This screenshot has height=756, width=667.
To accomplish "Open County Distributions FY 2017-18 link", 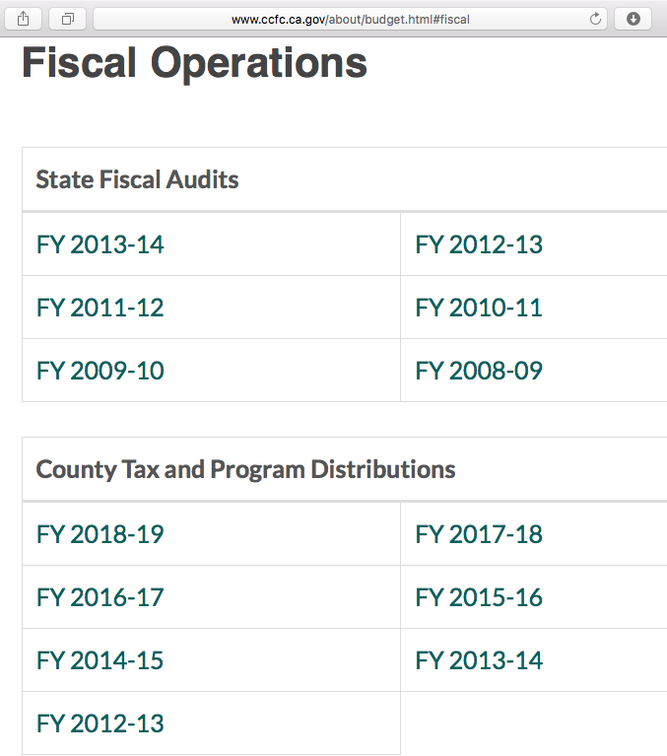I will pyautogui.click(x=479, y=534).
